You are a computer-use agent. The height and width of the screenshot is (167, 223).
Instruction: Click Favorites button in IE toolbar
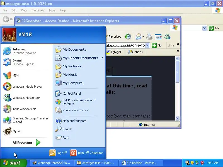tap(113, 37)
